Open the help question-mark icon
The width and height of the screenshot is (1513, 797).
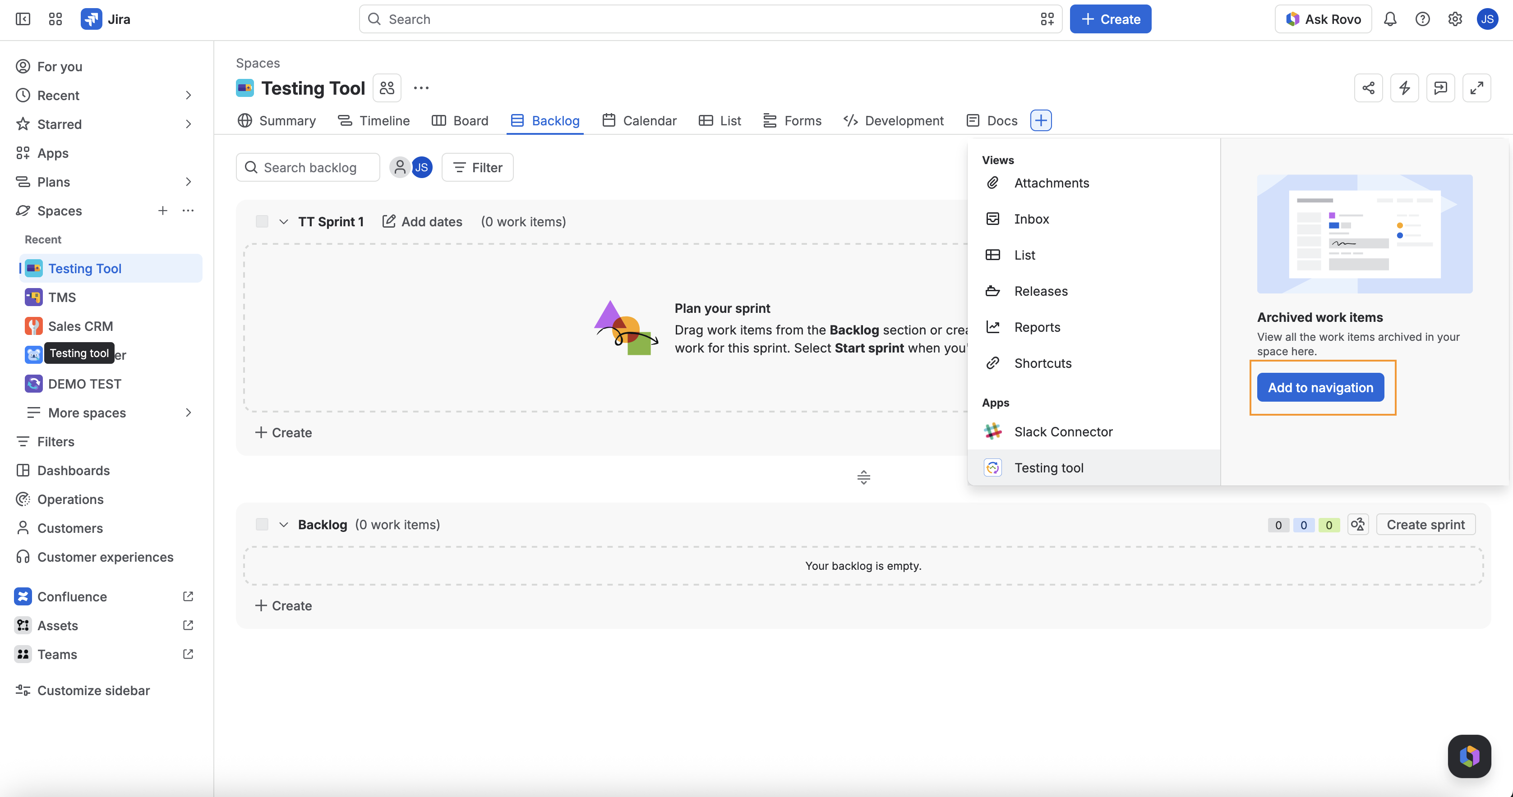(x=1422, y=19)
